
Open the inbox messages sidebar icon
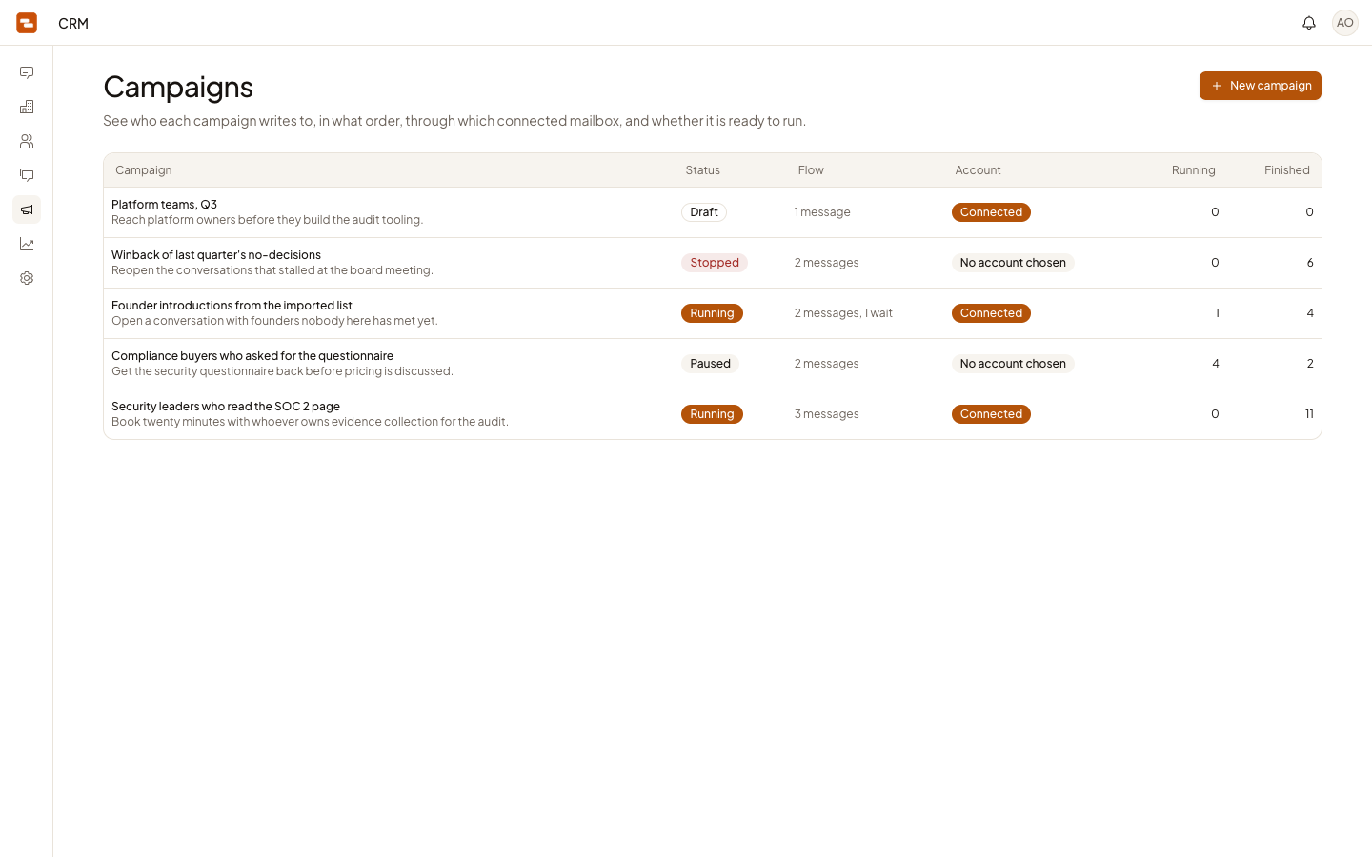pos(27,72)
